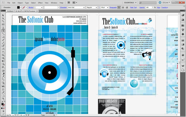
Task: Click the Opacity link
Action: click(142, 7)
